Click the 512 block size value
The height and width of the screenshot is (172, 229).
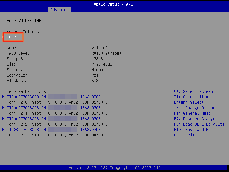pos(95,81)
